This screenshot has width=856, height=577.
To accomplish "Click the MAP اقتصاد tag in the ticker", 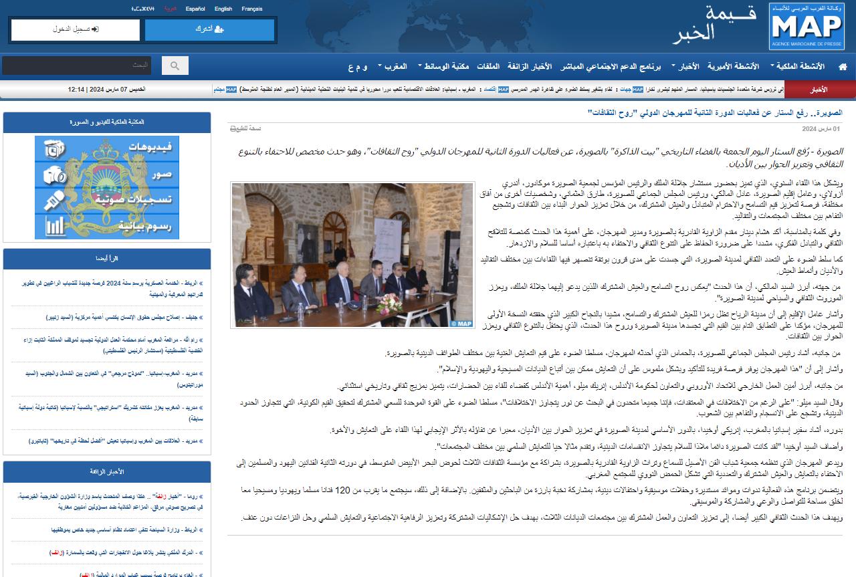I will pyautogui.click(x=498, y=89).
